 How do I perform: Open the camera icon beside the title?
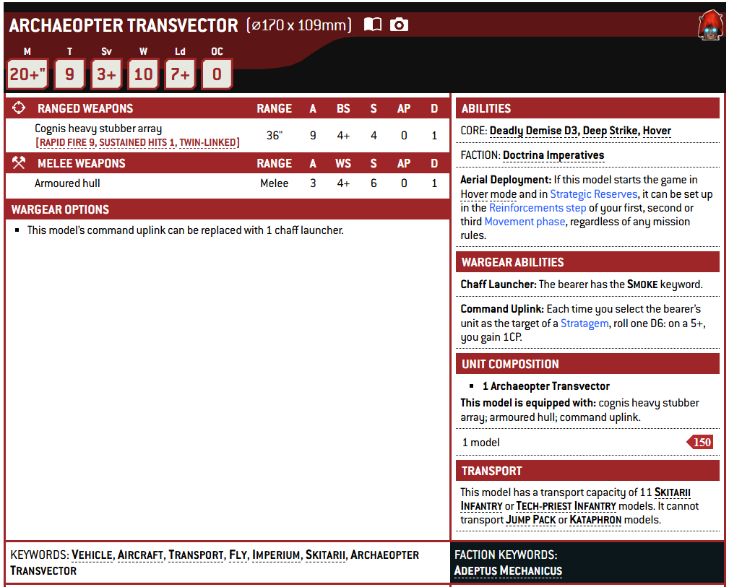tap(399, 24)
